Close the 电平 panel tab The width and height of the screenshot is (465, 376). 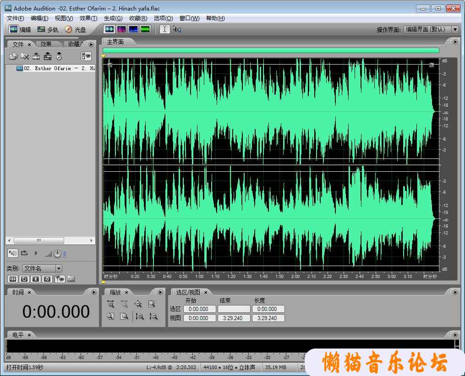29,335
